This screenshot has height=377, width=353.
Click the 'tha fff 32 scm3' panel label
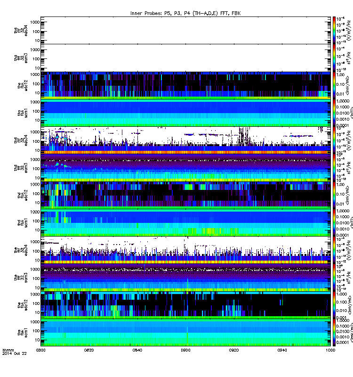pyautogui.click(x=21, y=58)
